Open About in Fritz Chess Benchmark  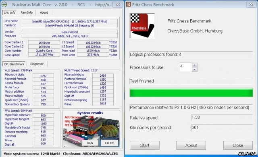(191, 145)
